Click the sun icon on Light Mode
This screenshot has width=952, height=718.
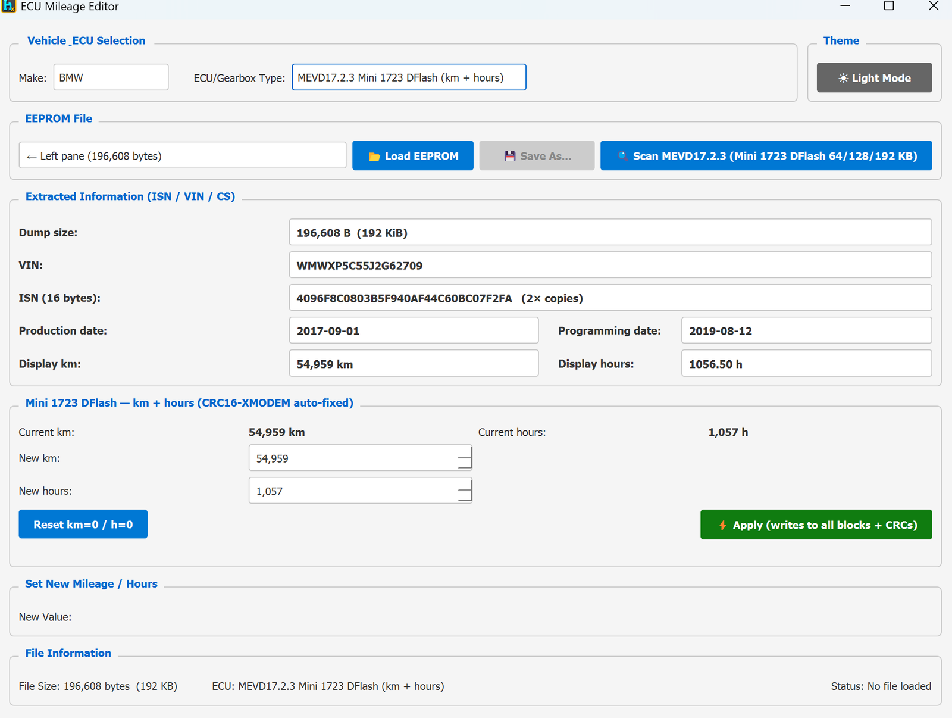tap(843, 78)
